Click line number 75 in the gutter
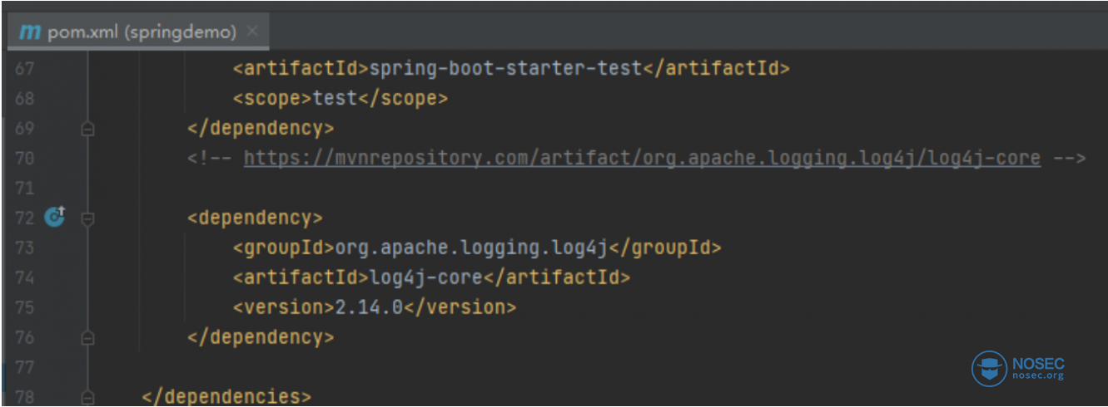1108x407 pixels. (x=25, y=307)
